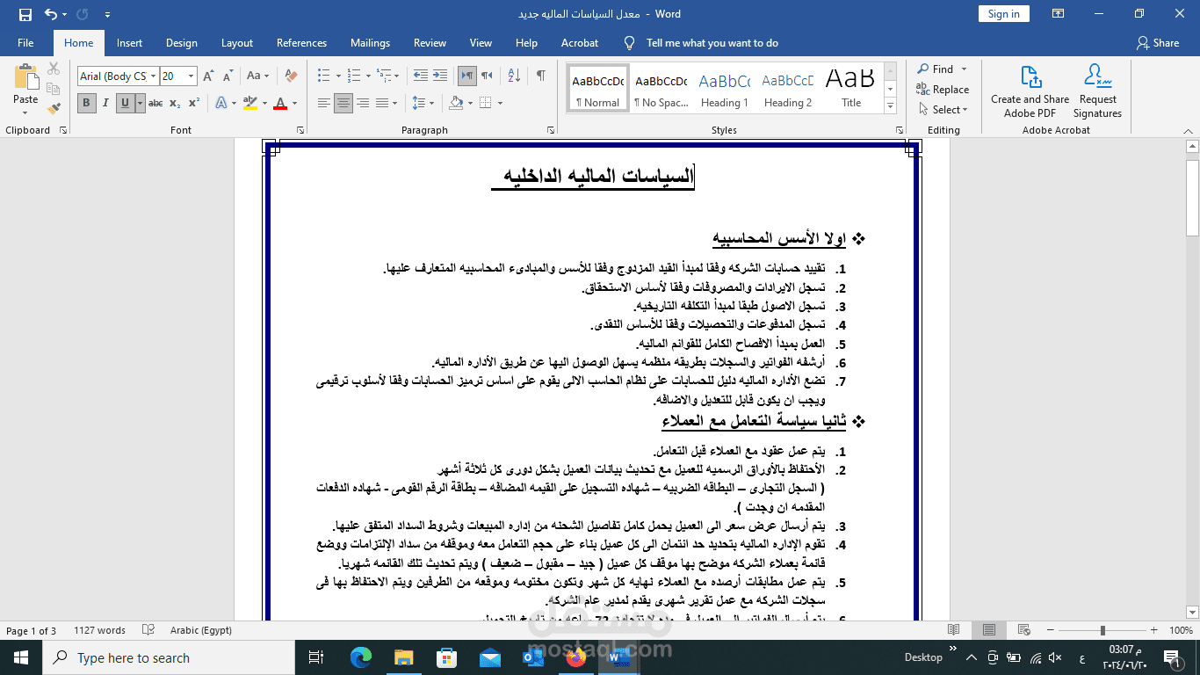1200x675 pixels.
Task: Open the File menu
Action: (25, 43)
